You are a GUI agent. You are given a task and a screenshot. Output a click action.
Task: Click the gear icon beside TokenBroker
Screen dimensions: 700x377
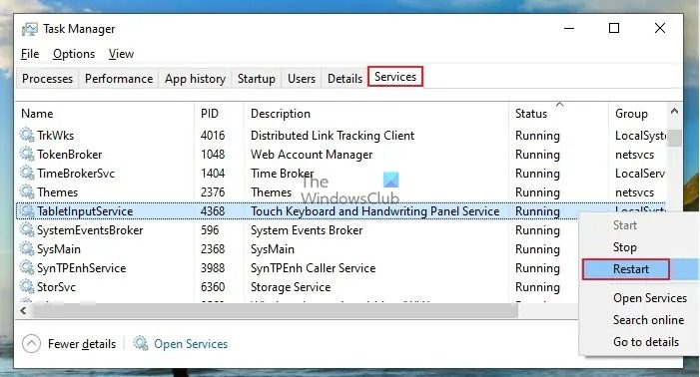click(27, 154)
